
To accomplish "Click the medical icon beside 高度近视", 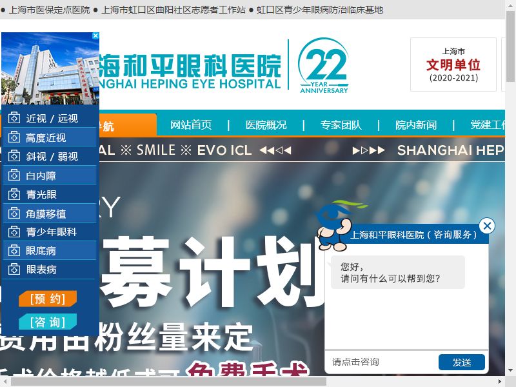I will [x=14, y=137].
